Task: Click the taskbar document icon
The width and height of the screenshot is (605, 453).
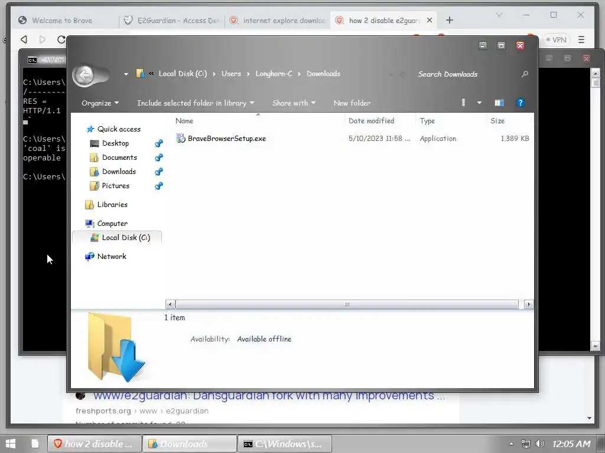Action: [x=35, y=444]
